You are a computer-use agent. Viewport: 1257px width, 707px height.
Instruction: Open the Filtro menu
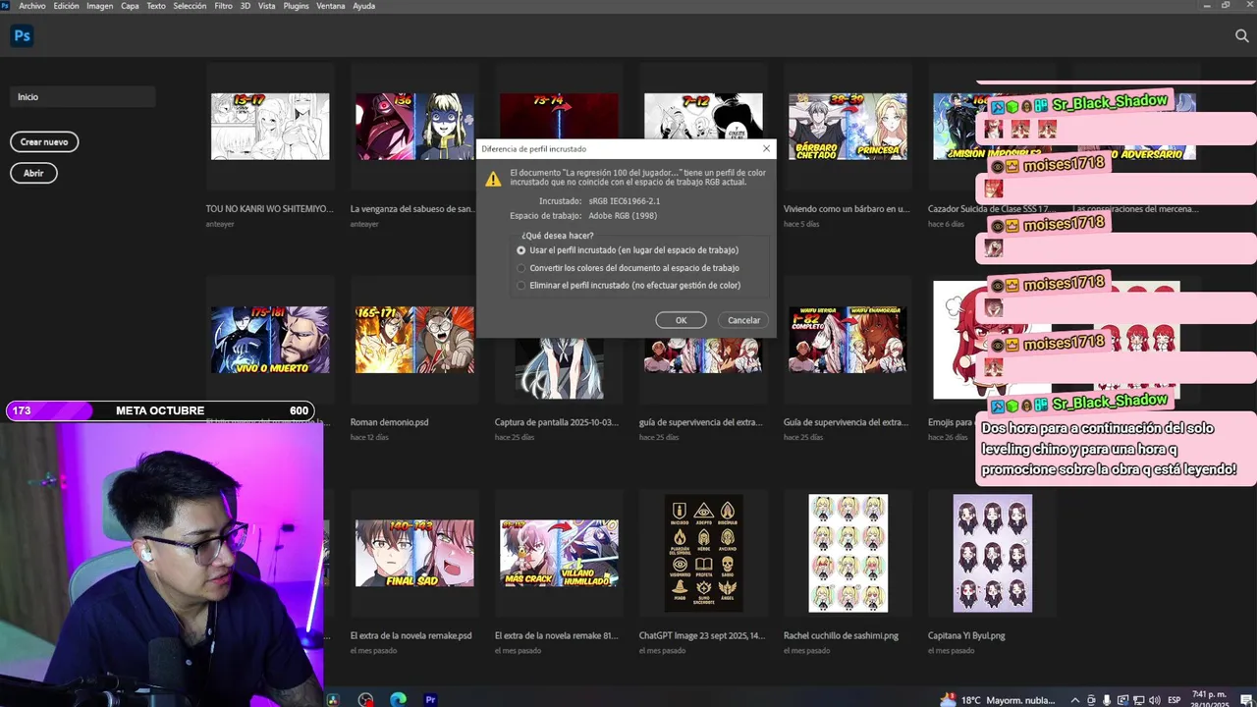(223, 6)
